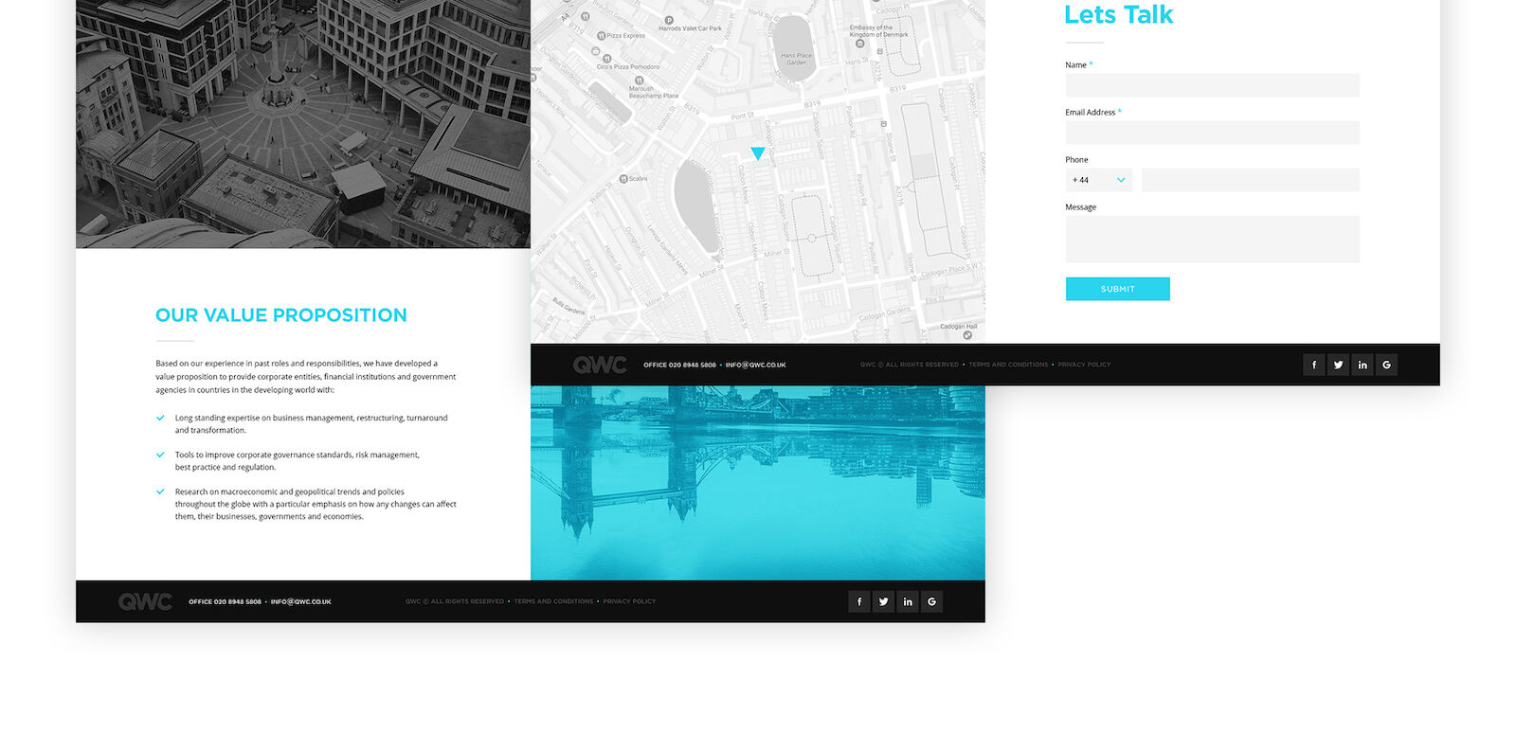
Task: Select the Message text area
Action: click(1212, 239)
